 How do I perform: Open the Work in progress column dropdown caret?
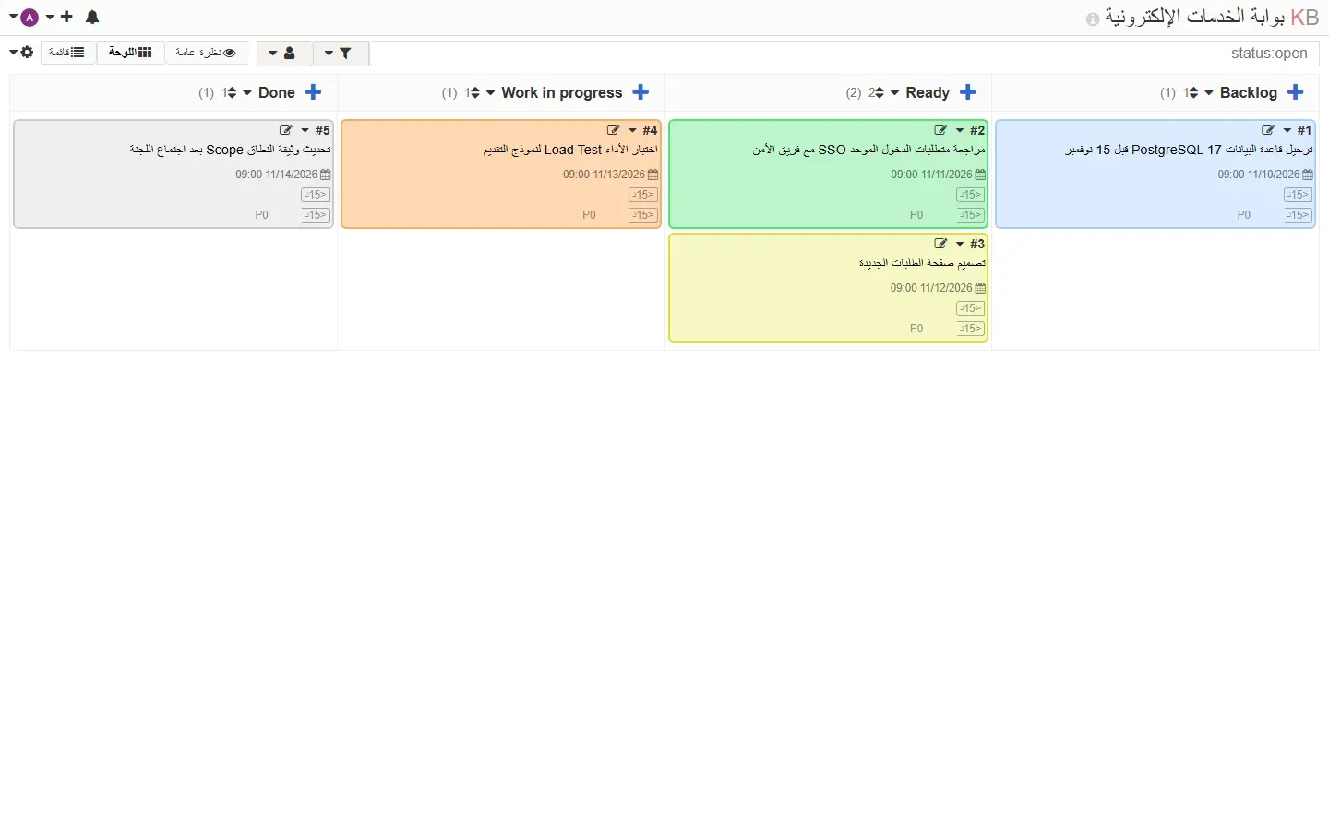point(490,92)
